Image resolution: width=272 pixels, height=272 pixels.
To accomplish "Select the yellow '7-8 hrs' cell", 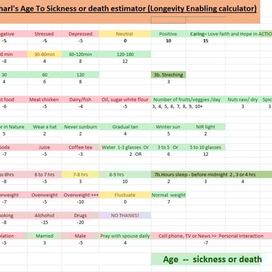I will [x=81, y=175].
